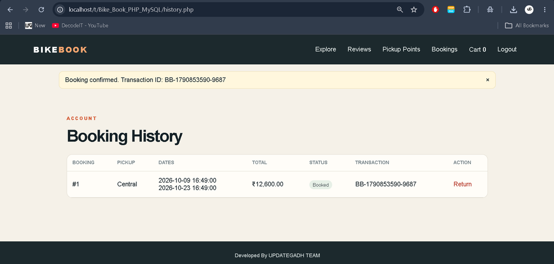Go back using the browser back arrow
554x264 pixels.
10,10
